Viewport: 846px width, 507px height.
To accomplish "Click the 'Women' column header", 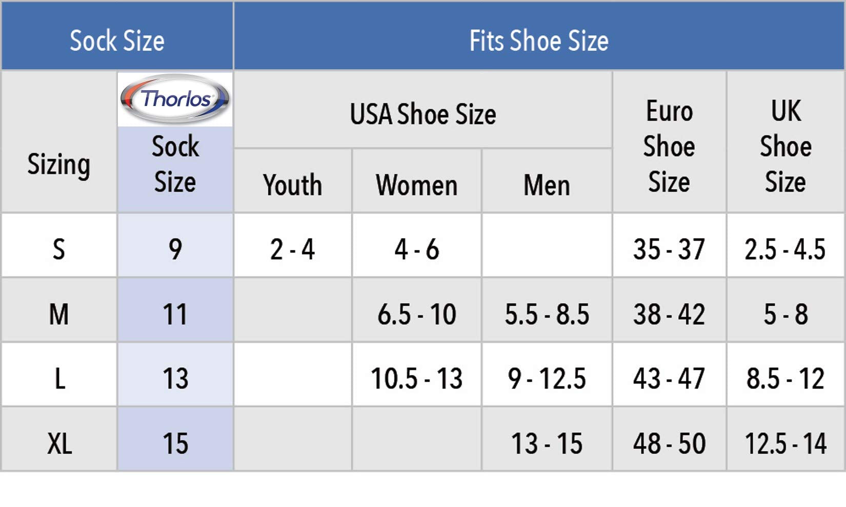I will tap(416, 184).
